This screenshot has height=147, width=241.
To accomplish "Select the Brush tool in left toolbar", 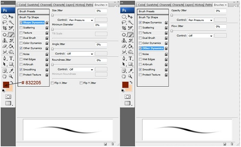I will click(x=11, y=35).
